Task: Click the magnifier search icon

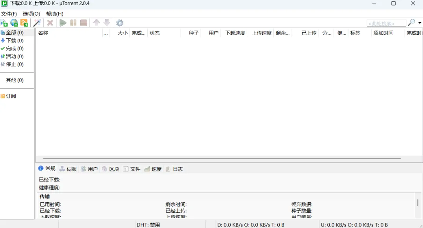Action: point(411,23)
